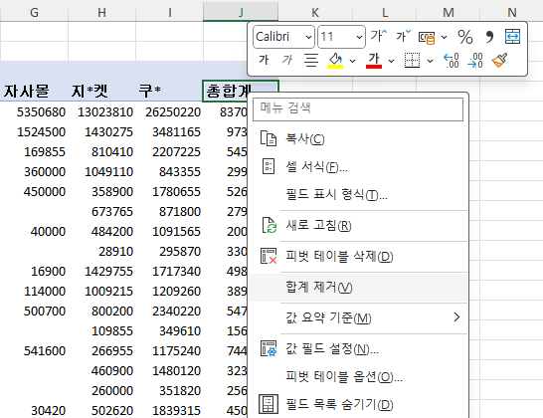The image size is (543, 418).
Task: Toggle center alignment in mini toolbar
Action: coord(311,61)
